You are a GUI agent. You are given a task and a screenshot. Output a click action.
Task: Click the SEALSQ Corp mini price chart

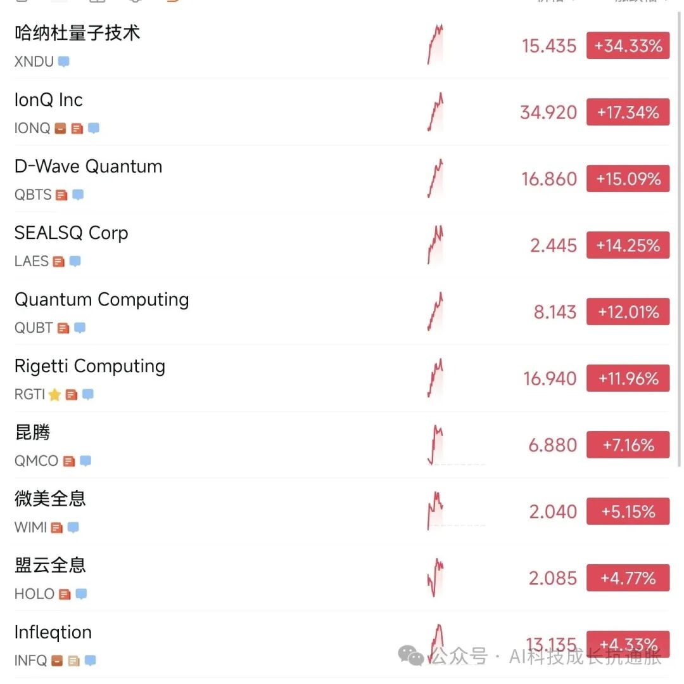tap(434, 245)
